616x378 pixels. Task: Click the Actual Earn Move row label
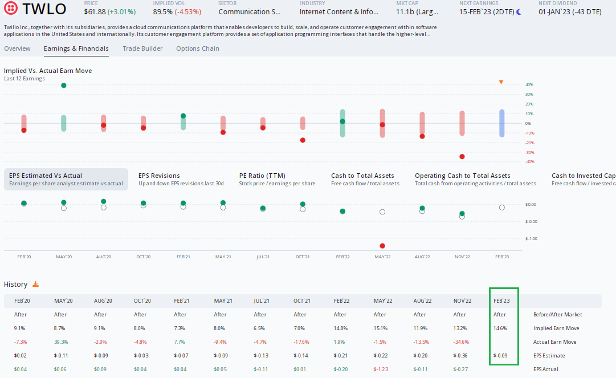click(554, 342)
